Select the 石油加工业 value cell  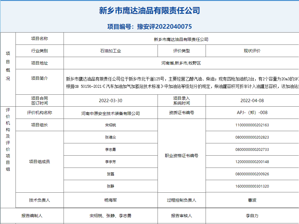click(111, 51)
